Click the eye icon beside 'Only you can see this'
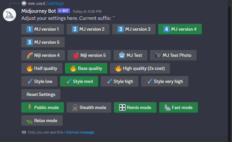This screenshot has width=232, height=142. tap(24, 132)
